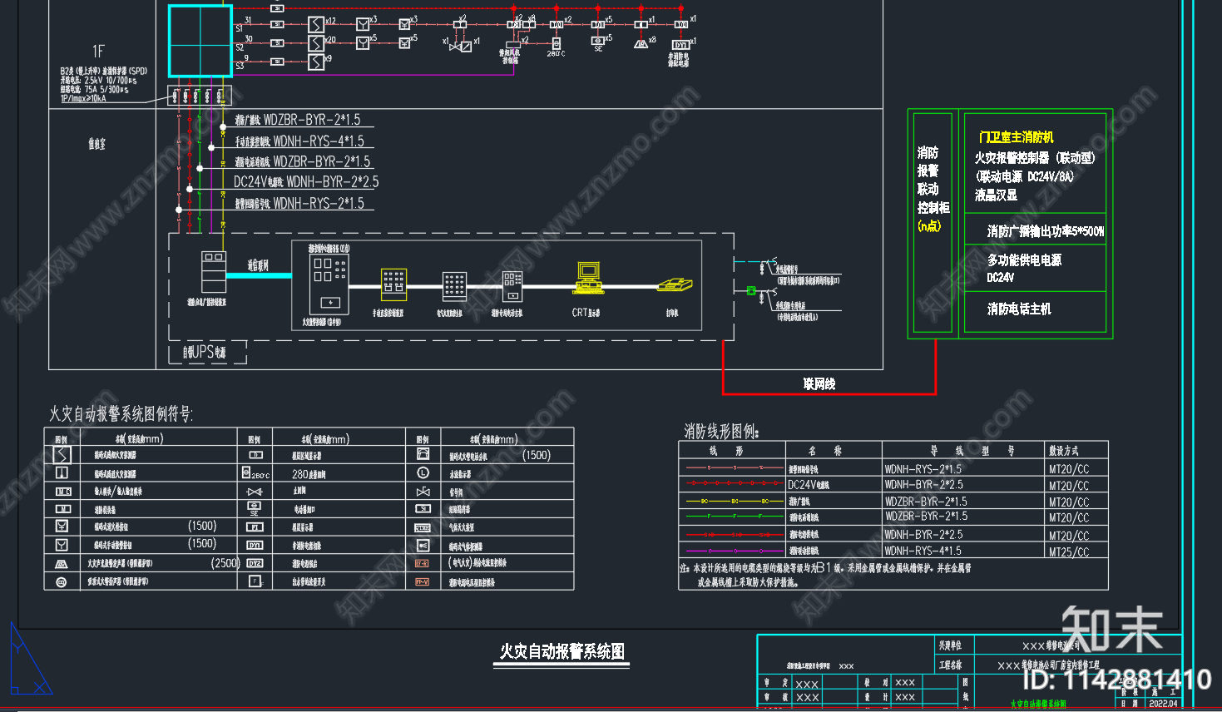
Task: Click the 自备UPS电源 label
Action: coord(204,352)
